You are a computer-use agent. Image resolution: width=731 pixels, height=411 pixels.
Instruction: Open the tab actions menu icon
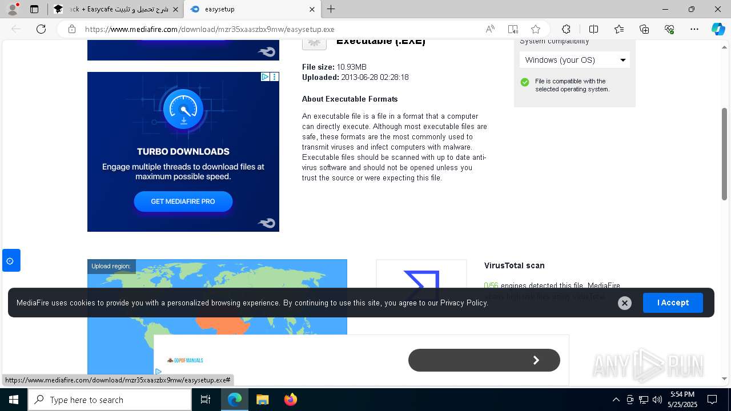coord(34,9)
